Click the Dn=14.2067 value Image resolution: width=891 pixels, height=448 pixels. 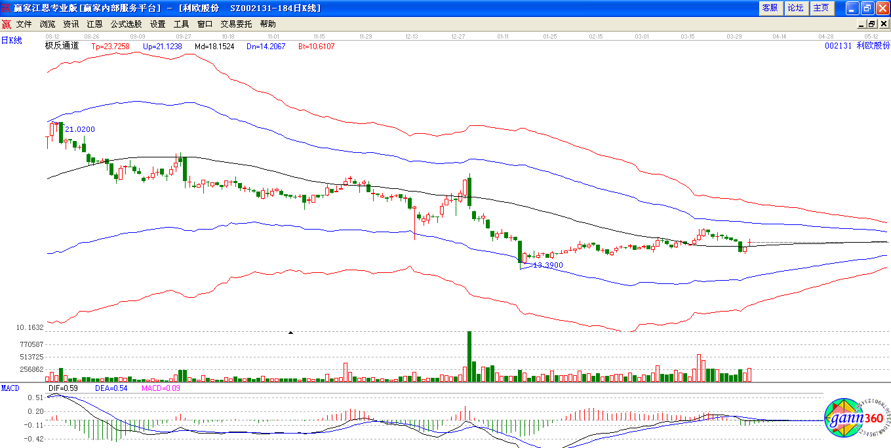click(x=266, y=47)
